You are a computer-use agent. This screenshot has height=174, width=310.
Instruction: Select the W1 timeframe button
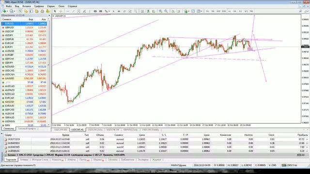click(x=246, y=11)
